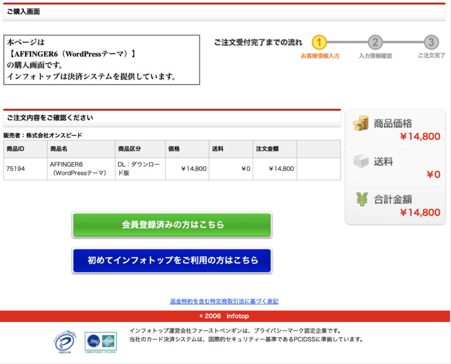Click the green yen icon beside 合計金額

(362, 199)
